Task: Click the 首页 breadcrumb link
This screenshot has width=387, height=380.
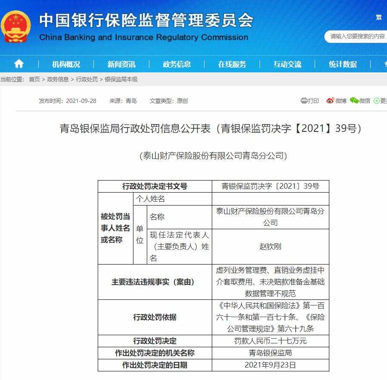Action: coord(34,79)
